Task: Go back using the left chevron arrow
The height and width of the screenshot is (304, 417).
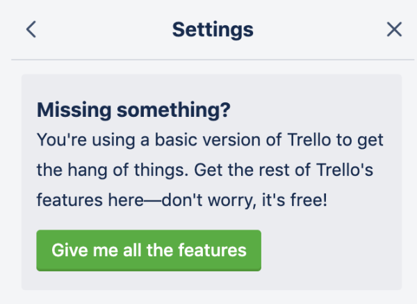Action: pos(31,29)
